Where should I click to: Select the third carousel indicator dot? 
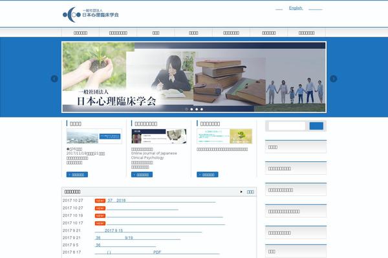point(197,109)
